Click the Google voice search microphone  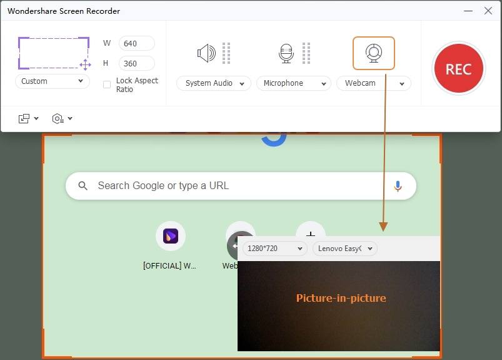pos(398,186)
